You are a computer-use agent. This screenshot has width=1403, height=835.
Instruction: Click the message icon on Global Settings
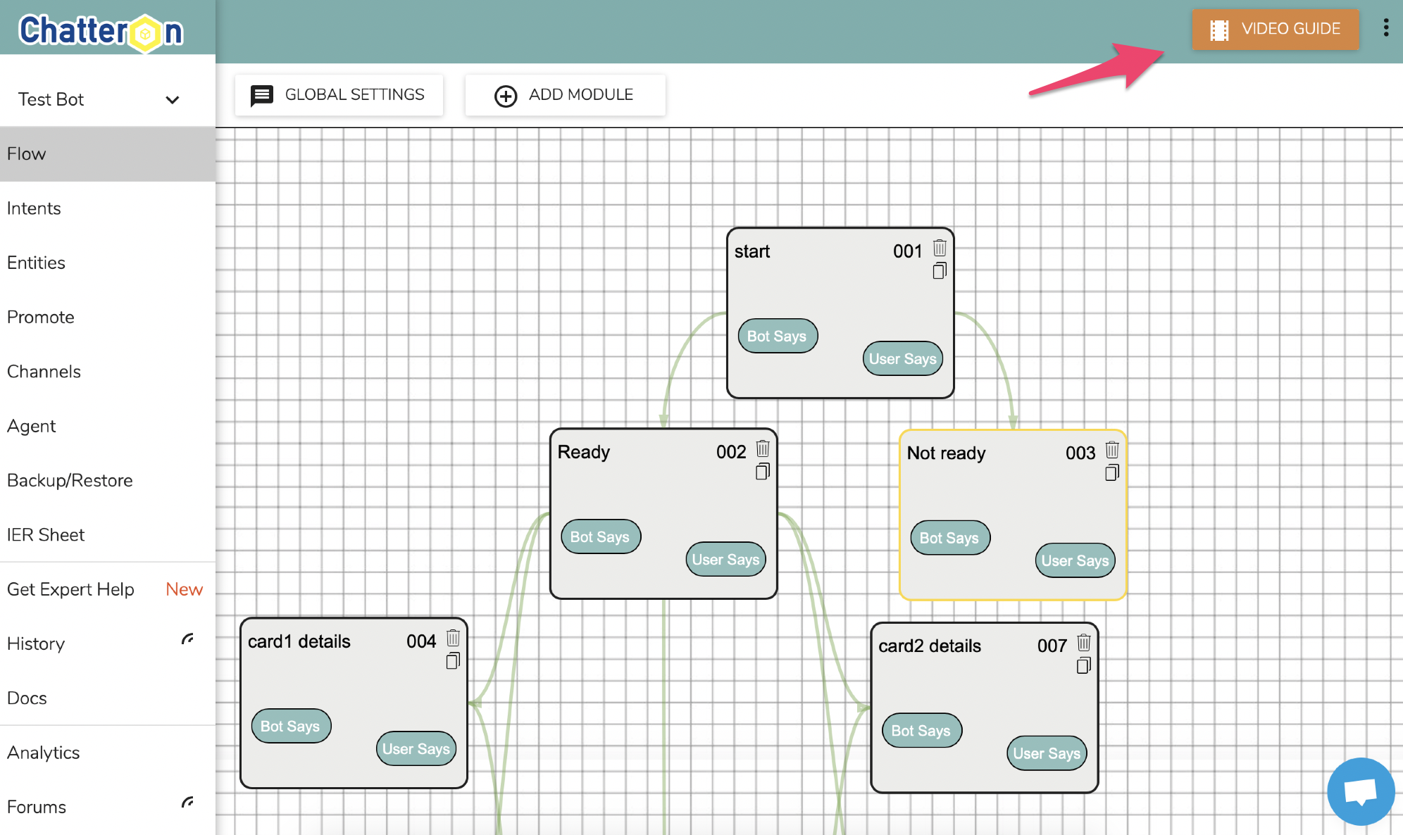262,95
